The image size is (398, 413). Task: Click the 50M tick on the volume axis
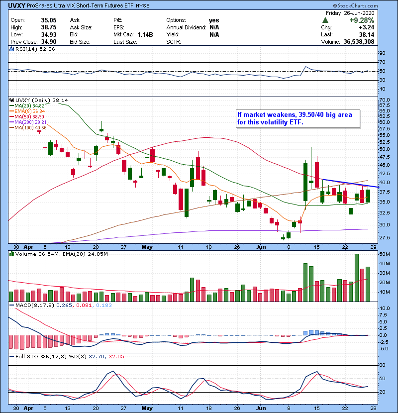click(x=384, y=254)
